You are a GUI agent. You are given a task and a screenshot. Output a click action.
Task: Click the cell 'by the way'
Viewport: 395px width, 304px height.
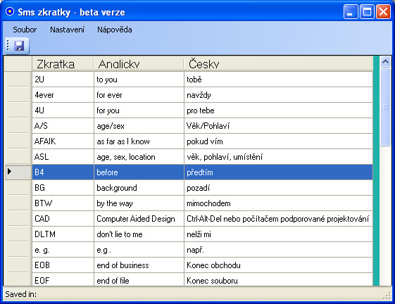click(139, 203)
